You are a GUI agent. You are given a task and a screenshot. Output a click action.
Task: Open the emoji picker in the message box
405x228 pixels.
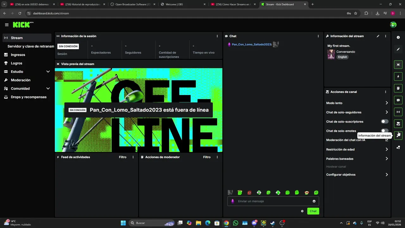click(314, 201)
